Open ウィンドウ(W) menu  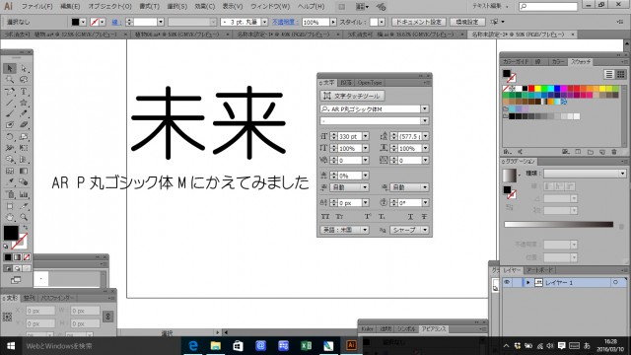coord(270,7)
